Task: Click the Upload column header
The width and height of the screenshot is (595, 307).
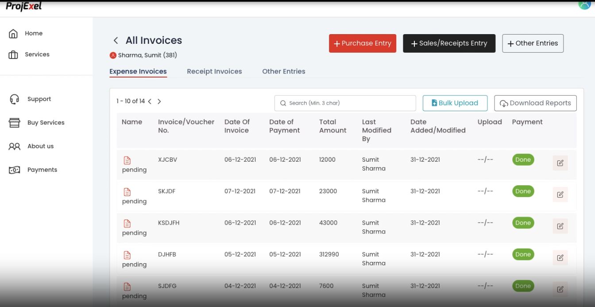Action: pos(490,122)
